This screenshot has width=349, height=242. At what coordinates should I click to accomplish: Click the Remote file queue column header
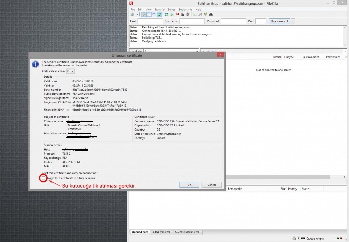click(235, 189)
